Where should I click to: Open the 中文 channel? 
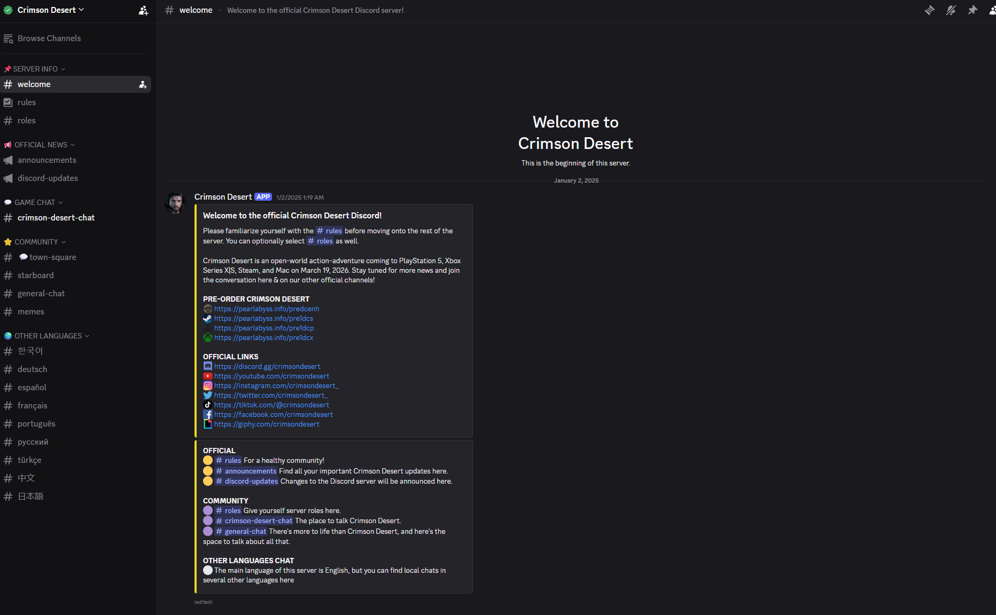point(76,478)
